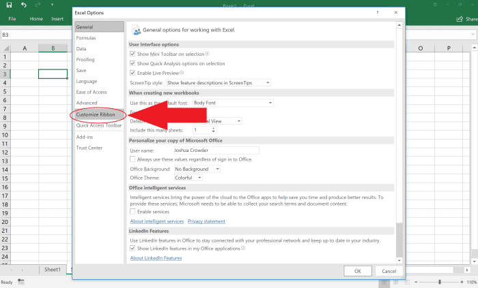Click worksheet vertical scroll up arrow
This screenshot has width=478, height=288.
tap(475, 48)
